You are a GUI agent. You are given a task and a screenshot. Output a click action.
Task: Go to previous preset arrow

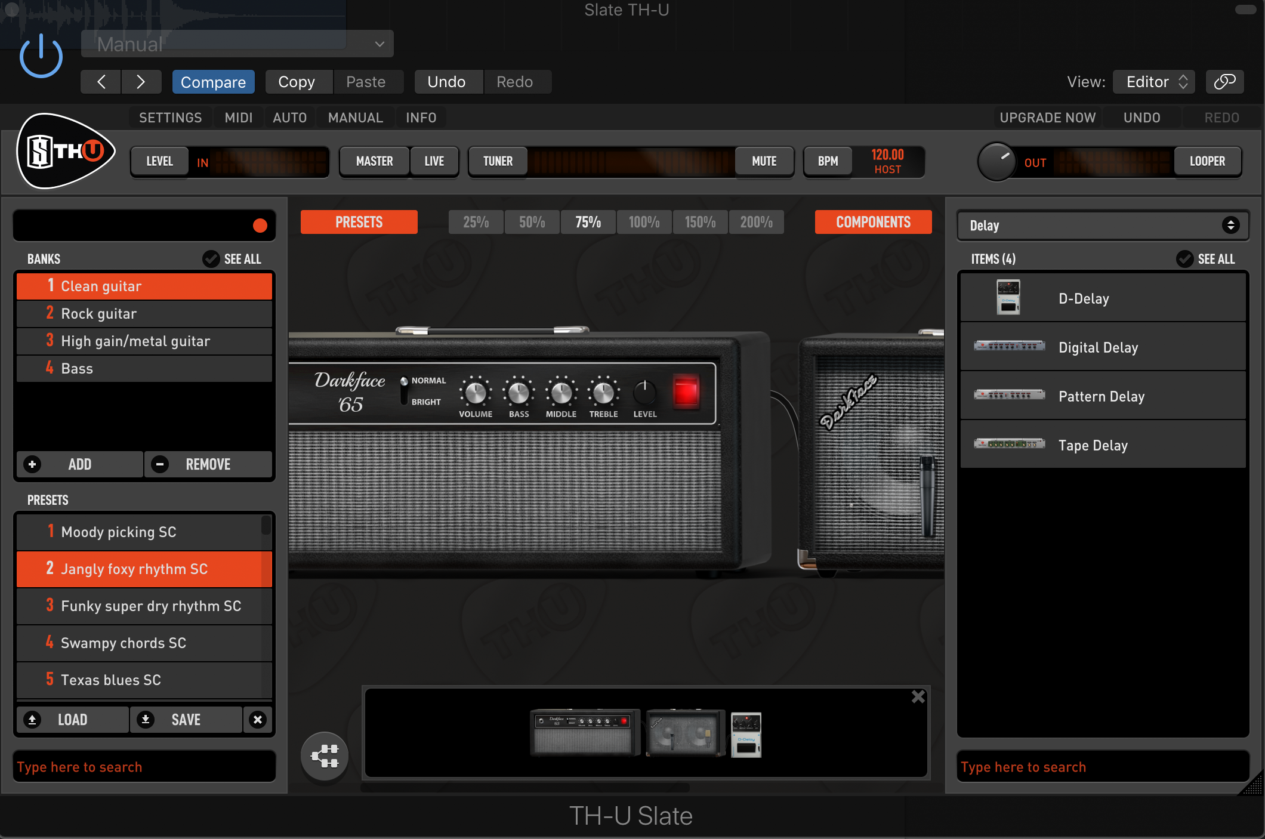[101, 82]
